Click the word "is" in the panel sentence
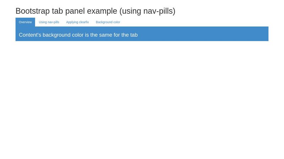 pyautogui.click(x=87, y=35)
